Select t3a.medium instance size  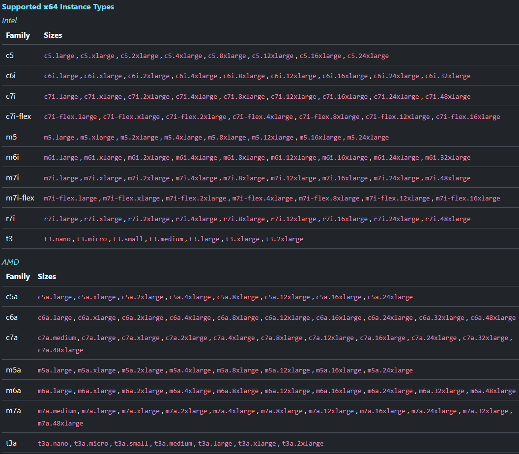(173, 443)
